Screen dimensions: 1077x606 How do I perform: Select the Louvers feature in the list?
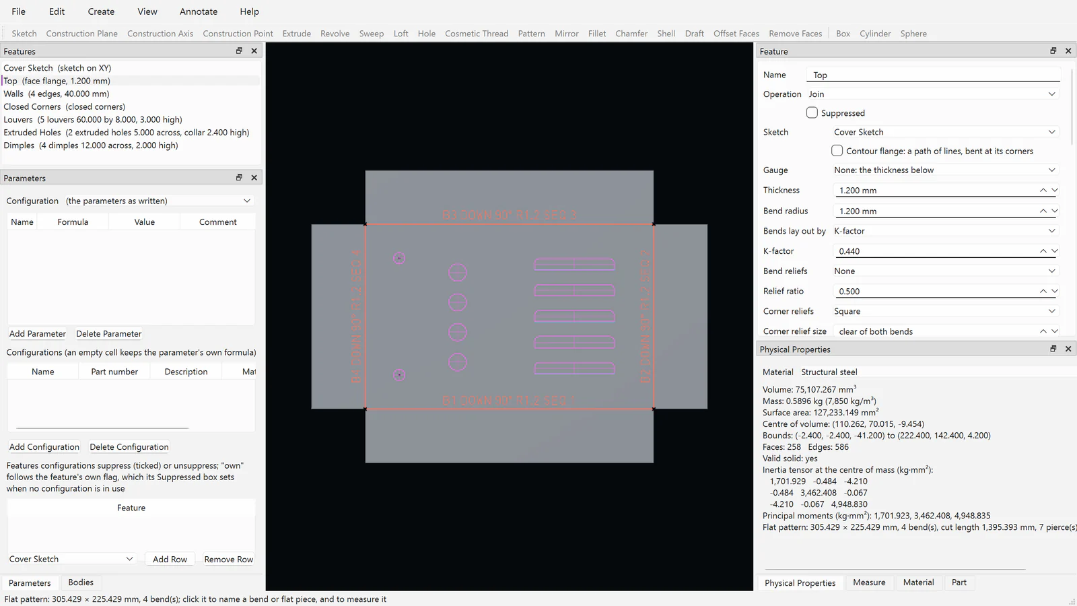click(131, 120)
